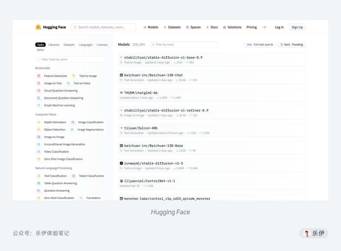Image resolution: width=341 pixels, height=251 pixels.
Task: Click the Image-to-Text task icon
Action: coord(39,83)
